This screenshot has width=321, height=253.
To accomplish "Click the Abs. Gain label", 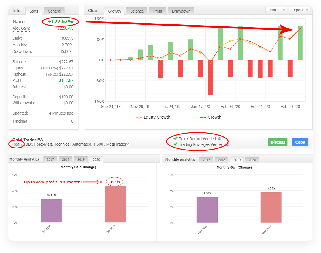I will tap(21, 28).
